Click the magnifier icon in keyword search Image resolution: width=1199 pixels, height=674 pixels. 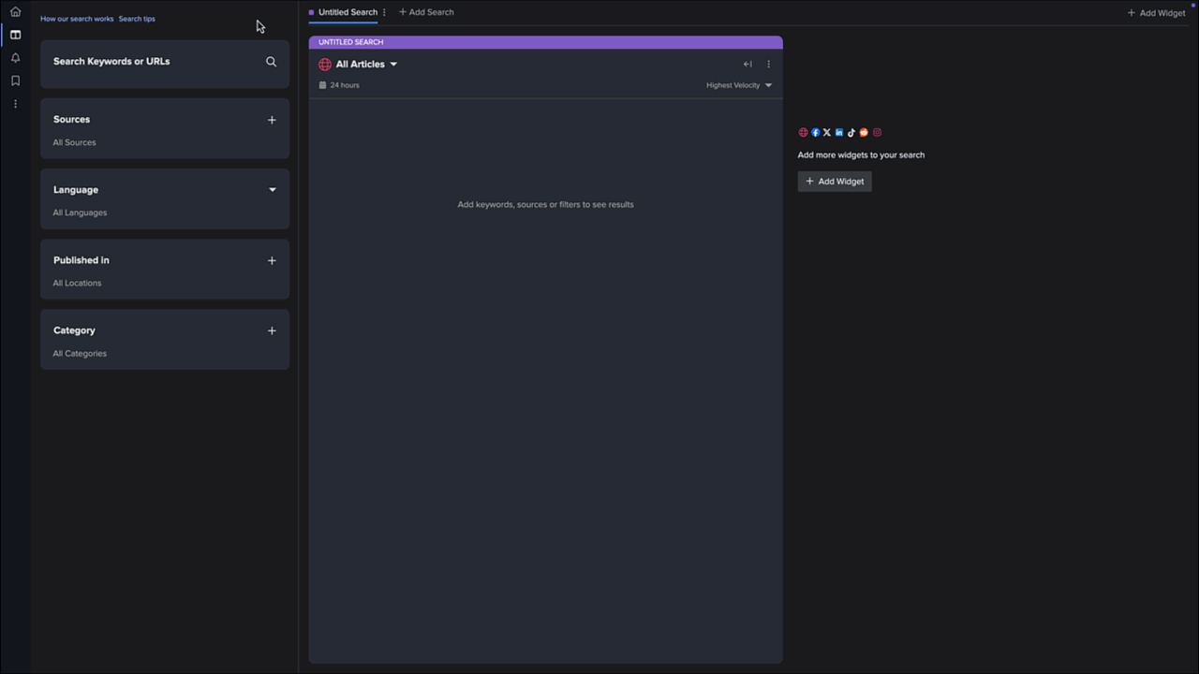click(271, 62)
